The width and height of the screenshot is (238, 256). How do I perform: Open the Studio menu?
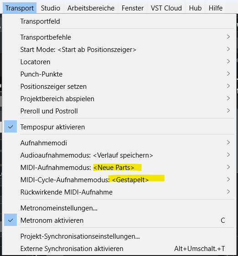[x=51, y=8]
